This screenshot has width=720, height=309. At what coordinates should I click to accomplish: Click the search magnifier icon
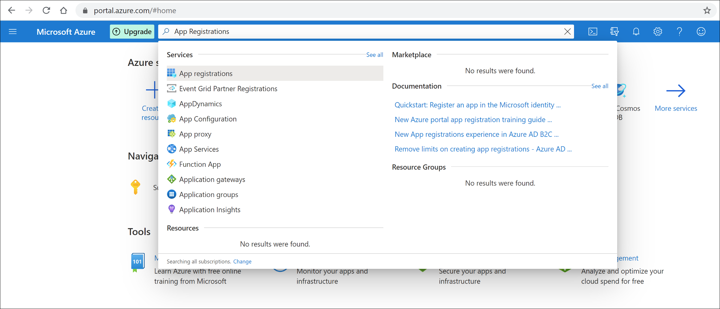point(166,31)
